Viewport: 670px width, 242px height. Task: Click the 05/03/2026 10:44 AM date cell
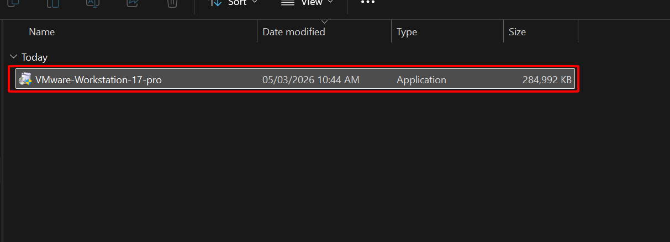click(x=310, y=80)
